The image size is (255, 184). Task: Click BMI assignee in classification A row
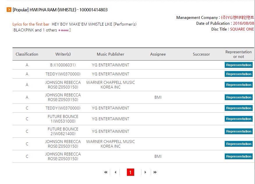coord(158,97)
